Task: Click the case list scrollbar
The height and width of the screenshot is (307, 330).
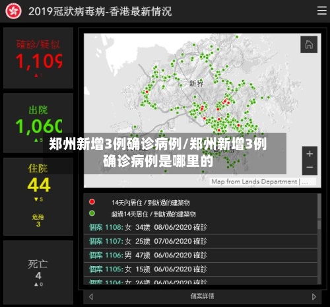Action: coord(319,239)
